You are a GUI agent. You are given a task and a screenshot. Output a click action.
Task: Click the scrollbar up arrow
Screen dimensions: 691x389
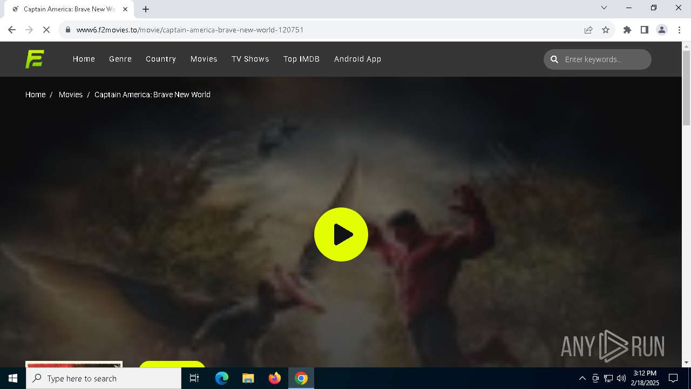[x=686, y=46]
